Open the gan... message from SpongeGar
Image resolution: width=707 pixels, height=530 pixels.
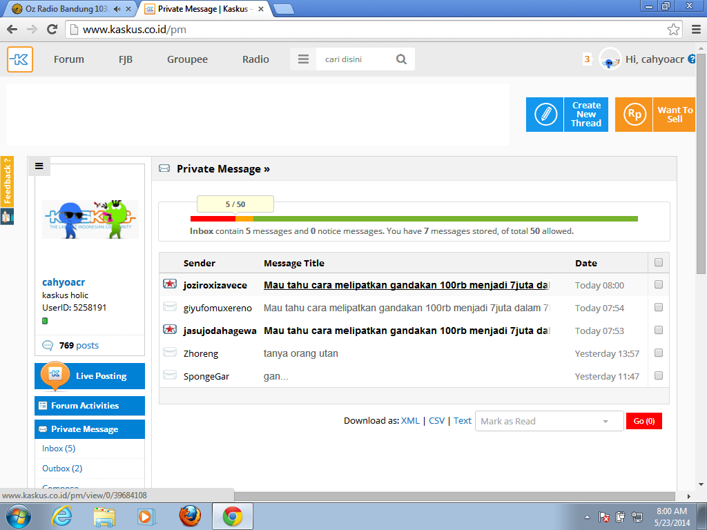point(276,376)
